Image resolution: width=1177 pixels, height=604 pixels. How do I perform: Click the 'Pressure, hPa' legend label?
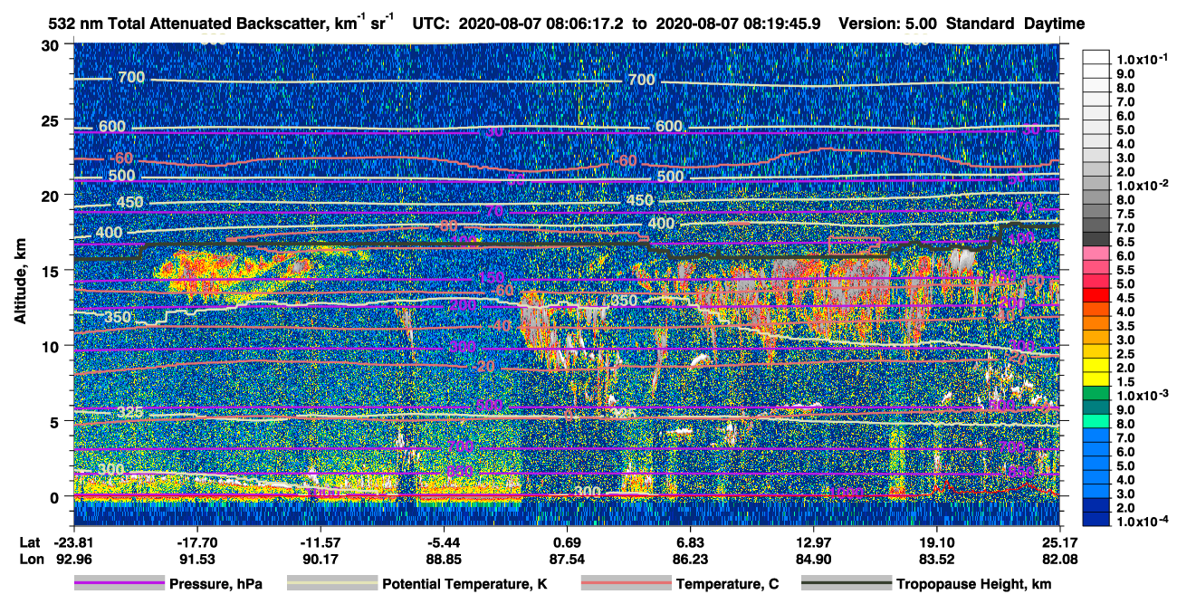point(215,585)
